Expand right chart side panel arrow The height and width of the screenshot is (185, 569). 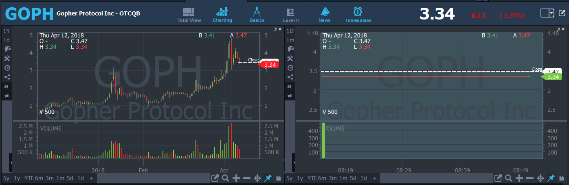(294, 163)
